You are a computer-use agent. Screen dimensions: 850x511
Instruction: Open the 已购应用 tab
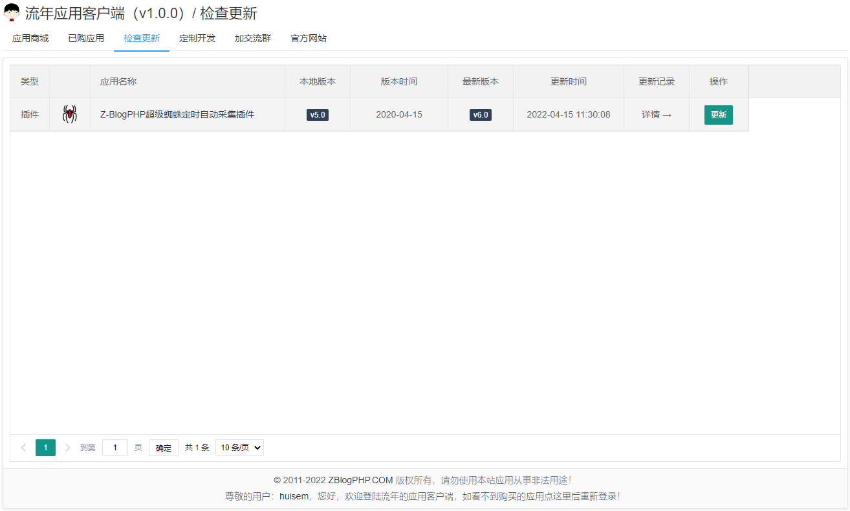86,38
